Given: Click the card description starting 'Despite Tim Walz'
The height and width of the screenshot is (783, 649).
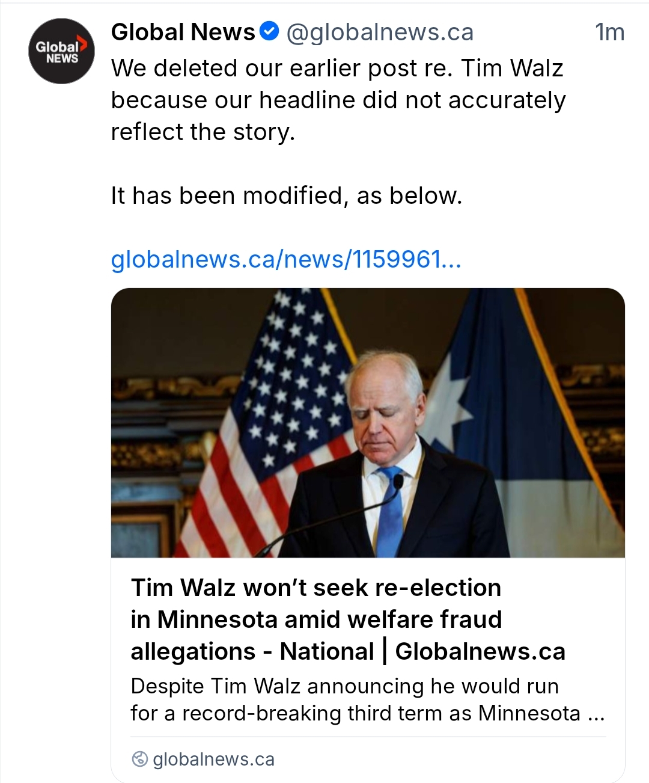Looking at the screenshot, I should tap(344, 686).
